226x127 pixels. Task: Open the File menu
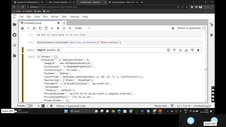[x=22, y=17]
